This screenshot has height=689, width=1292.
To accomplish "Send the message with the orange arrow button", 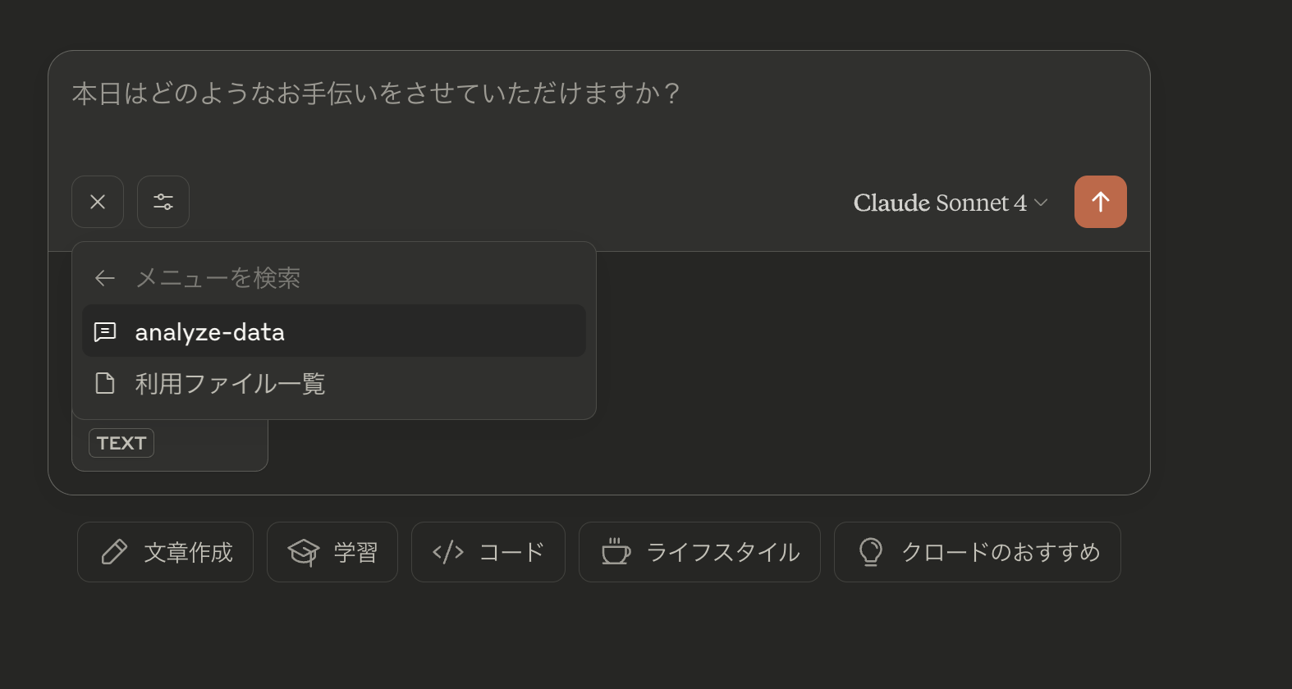I will click(1100, 202).
